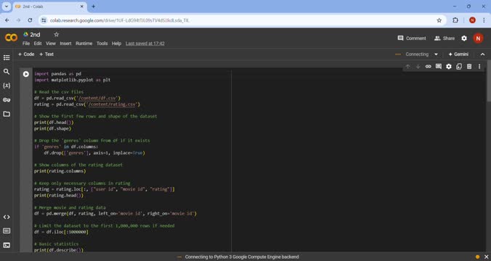Delete the cell with trash icon
Viewport: 491px width, 261px height.
click(x=469, y=66)
